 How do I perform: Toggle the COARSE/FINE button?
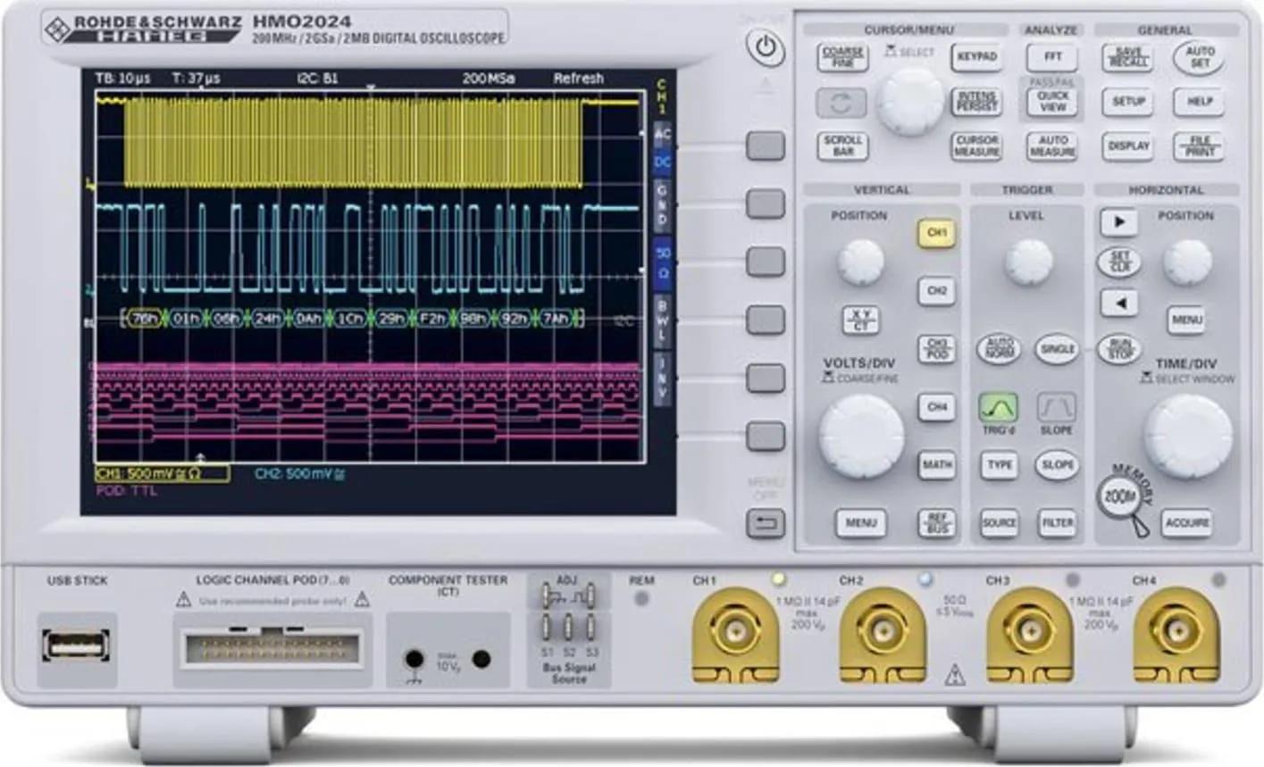pyautogui.click(x=842, y=57)
